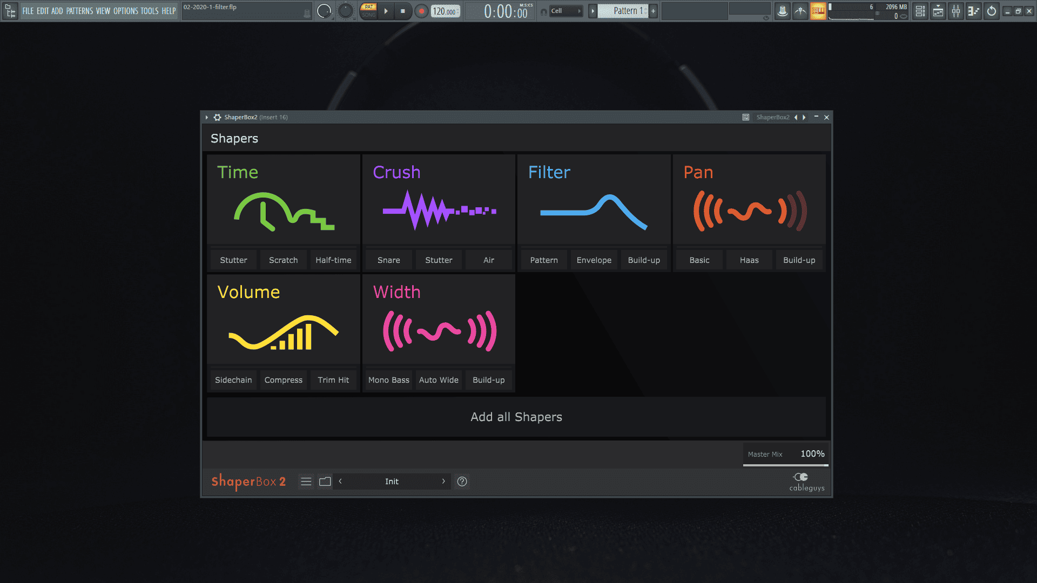The width and height of the screenshot is (1037, 583).
Task: Open the ShaperBox main menu icon
Action: (306, 482)
